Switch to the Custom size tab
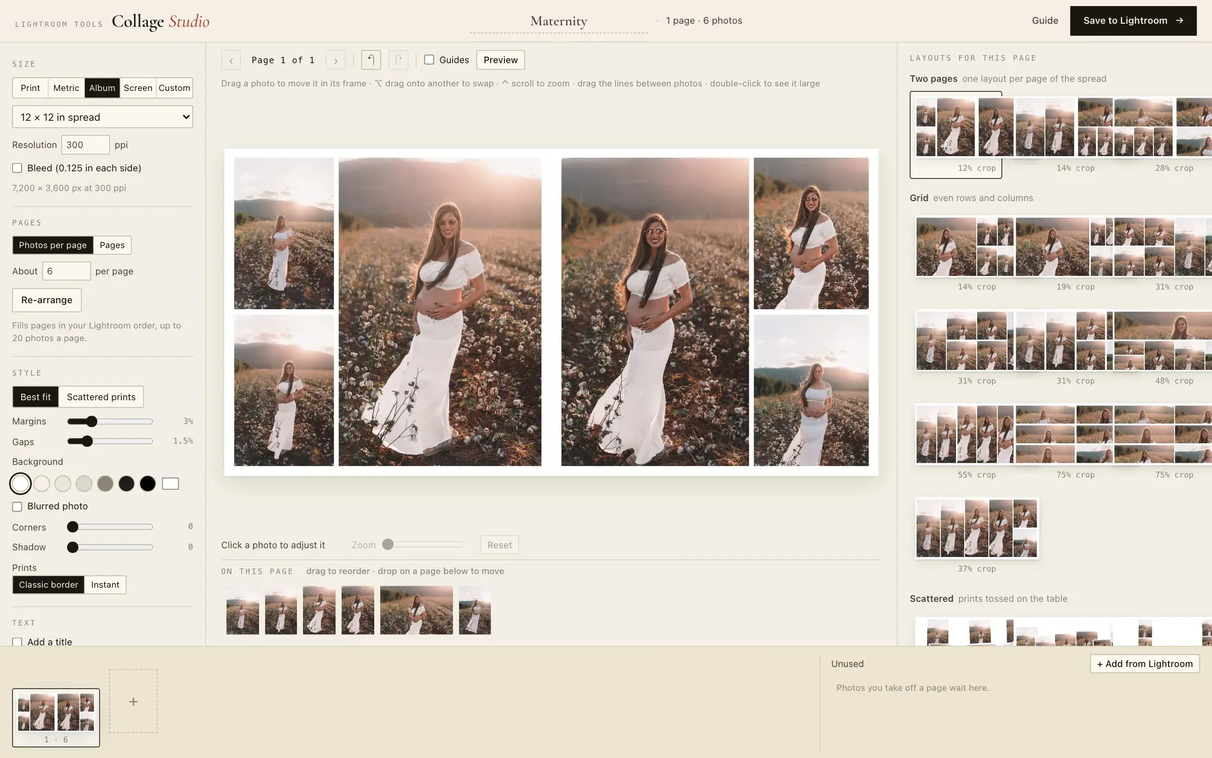The height and width of the screenshot is (758, 1212). click(x=174, y=88)
